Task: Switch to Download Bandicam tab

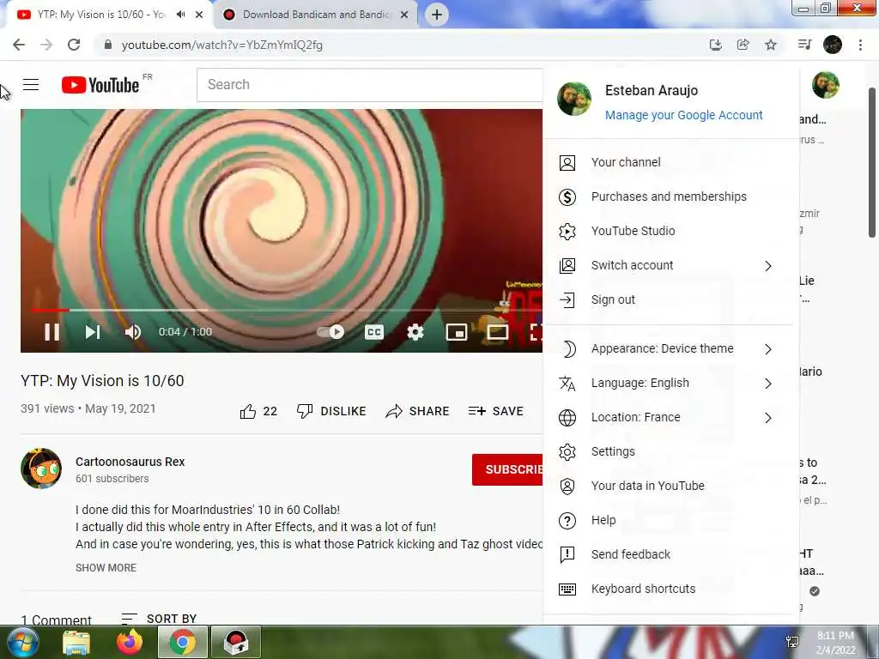Action: 314,15
